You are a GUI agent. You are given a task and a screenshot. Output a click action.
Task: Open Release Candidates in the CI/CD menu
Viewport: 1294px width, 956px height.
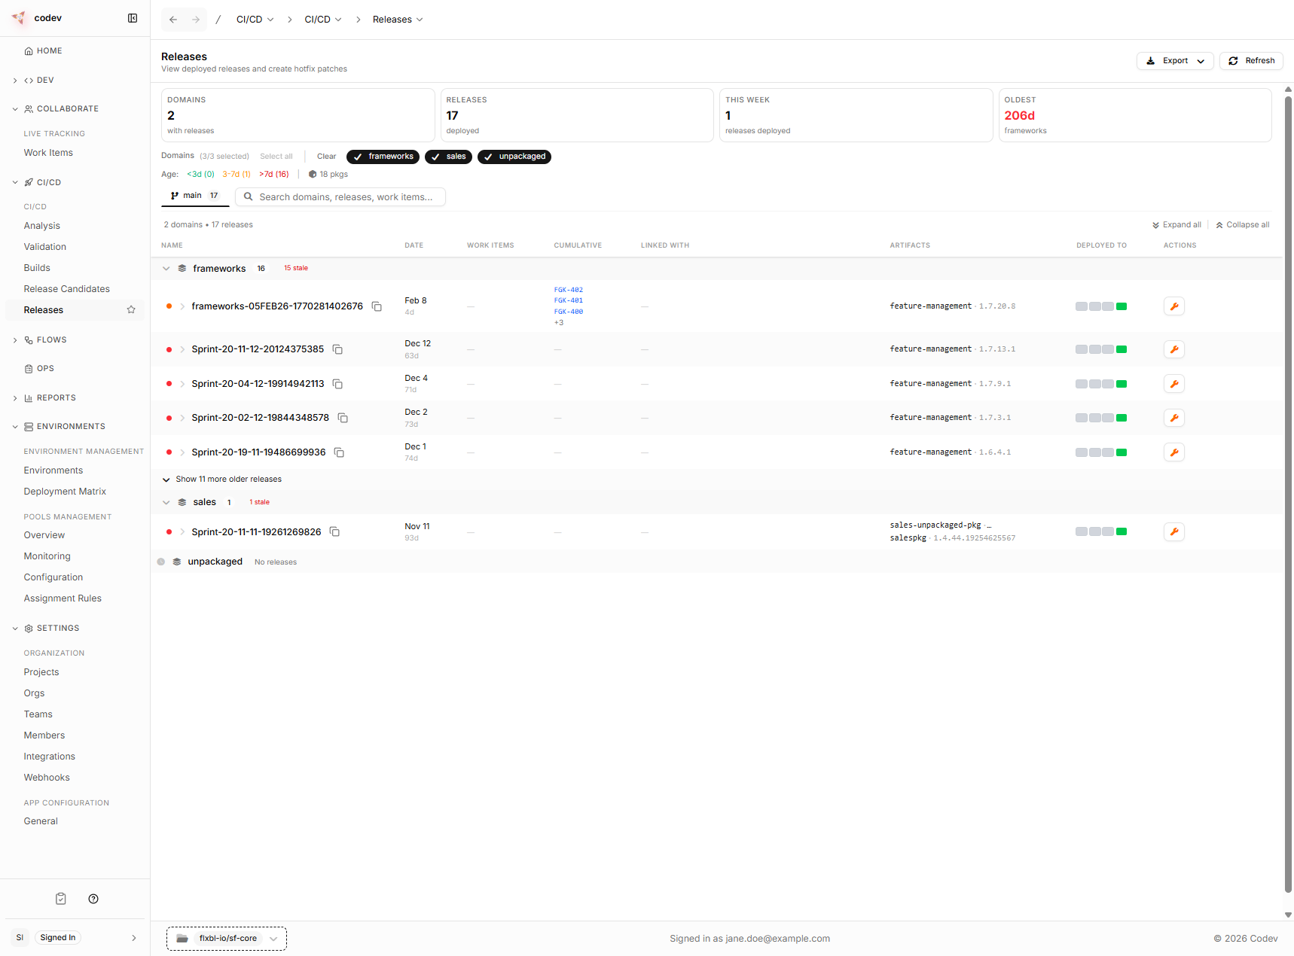tap(66, 288)
